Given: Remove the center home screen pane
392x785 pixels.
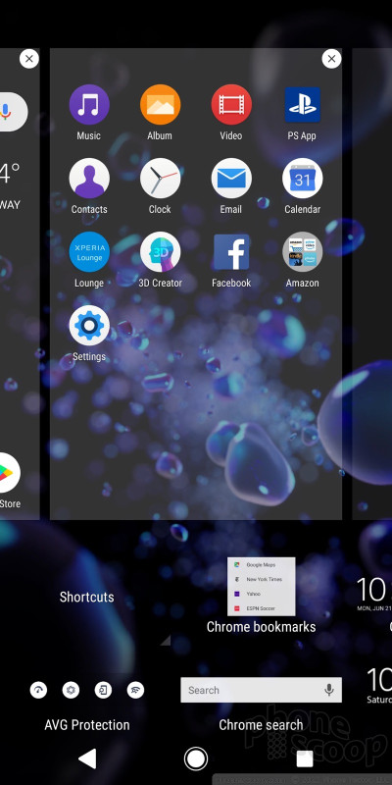Looking at the screenshot, I should (x=331, y=59).
